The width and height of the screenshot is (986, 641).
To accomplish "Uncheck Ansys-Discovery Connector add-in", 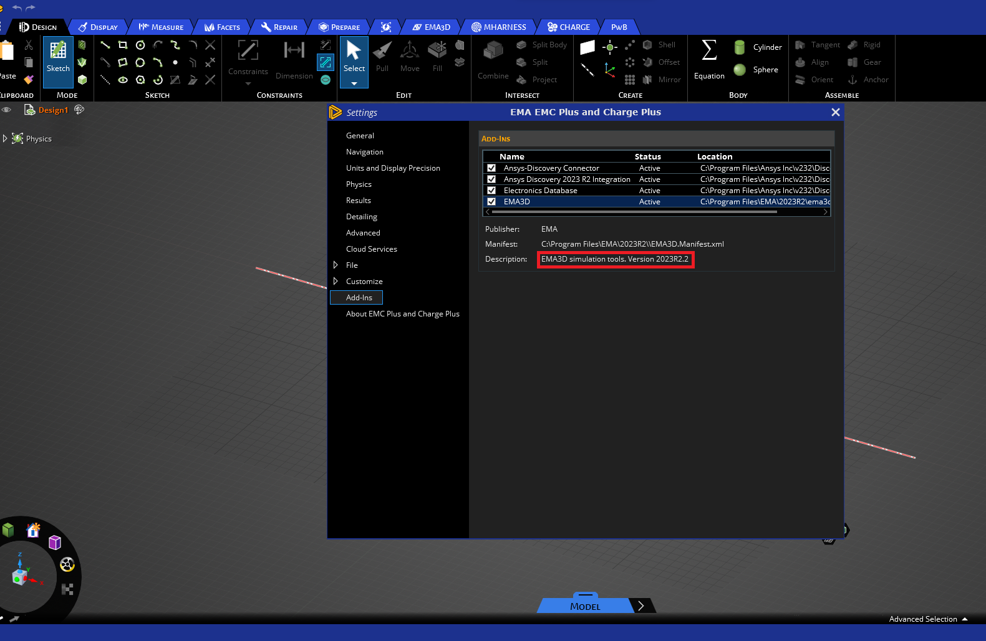I will 491,168.
